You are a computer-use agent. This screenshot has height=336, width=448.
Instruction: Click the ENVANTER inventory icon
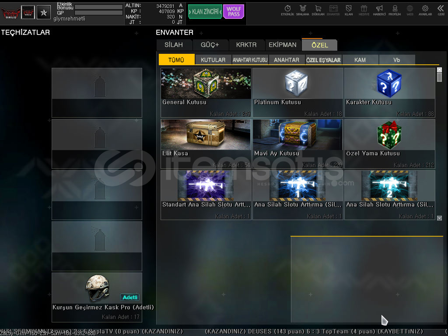coord(333,10)
